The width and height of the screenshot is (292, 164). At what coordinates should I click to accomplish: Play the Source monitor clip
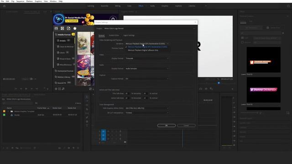tap(26, 89)
